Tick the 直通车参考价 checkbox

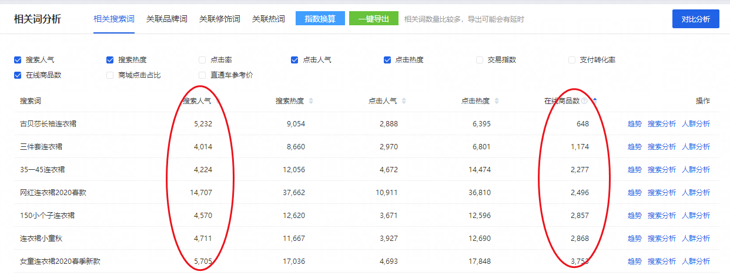click(202, 75)
